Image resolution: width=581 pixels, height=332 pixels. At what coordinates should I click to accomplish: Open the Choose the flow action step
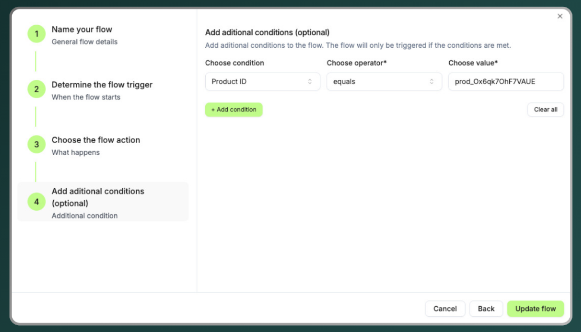pos(96,140)
